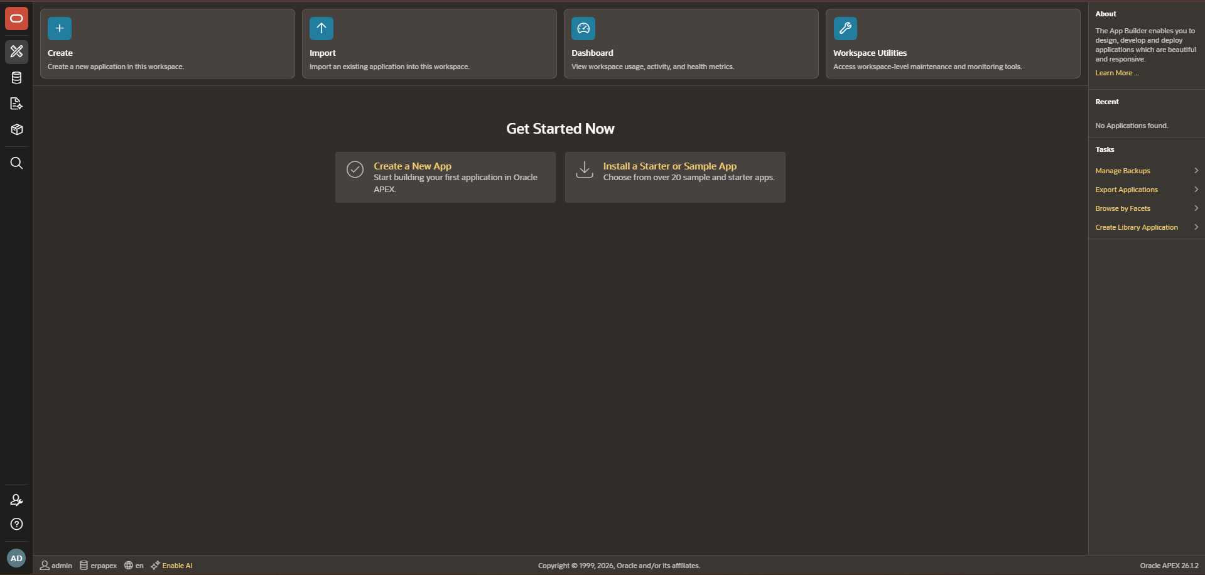Click the Create a New App link
Screen dimensions: 1205x575
click(x=413, y=166)
